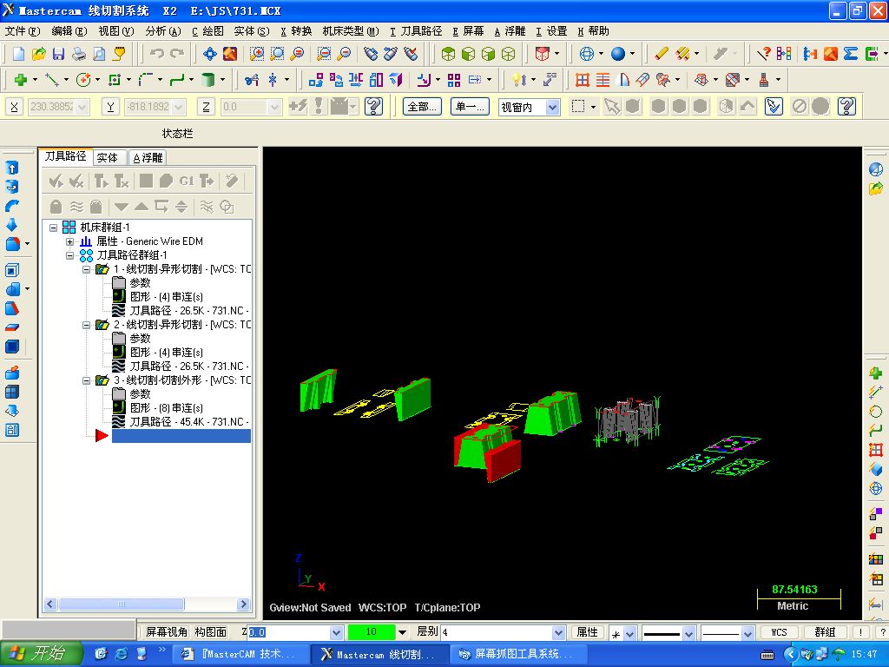Click the Windows 开始 start button
Screen dimensions: 889x667
click(42, 654)
